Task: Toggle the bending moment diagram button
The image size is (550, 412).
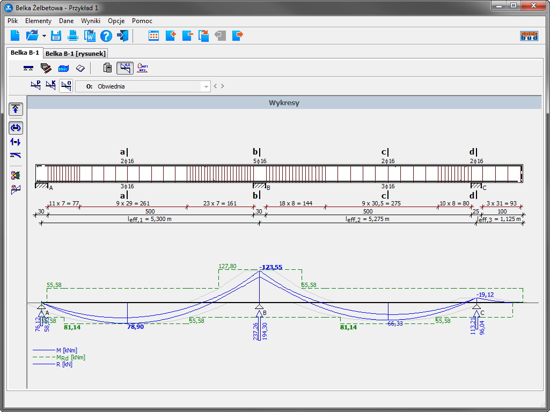Action: pyautogui.click(x=16, y=128)
